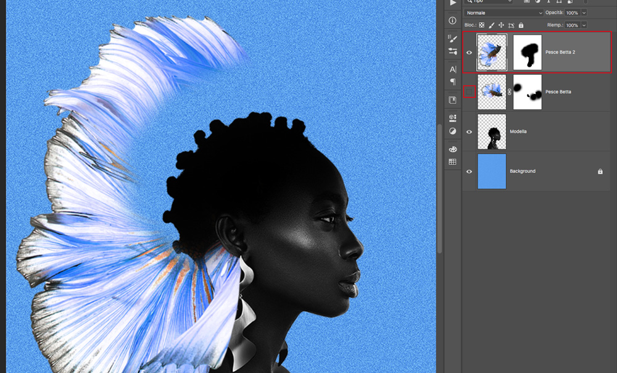Lock layer position move icon
The height and width of the screenshot is (373, 617).
tap(501, 25)
